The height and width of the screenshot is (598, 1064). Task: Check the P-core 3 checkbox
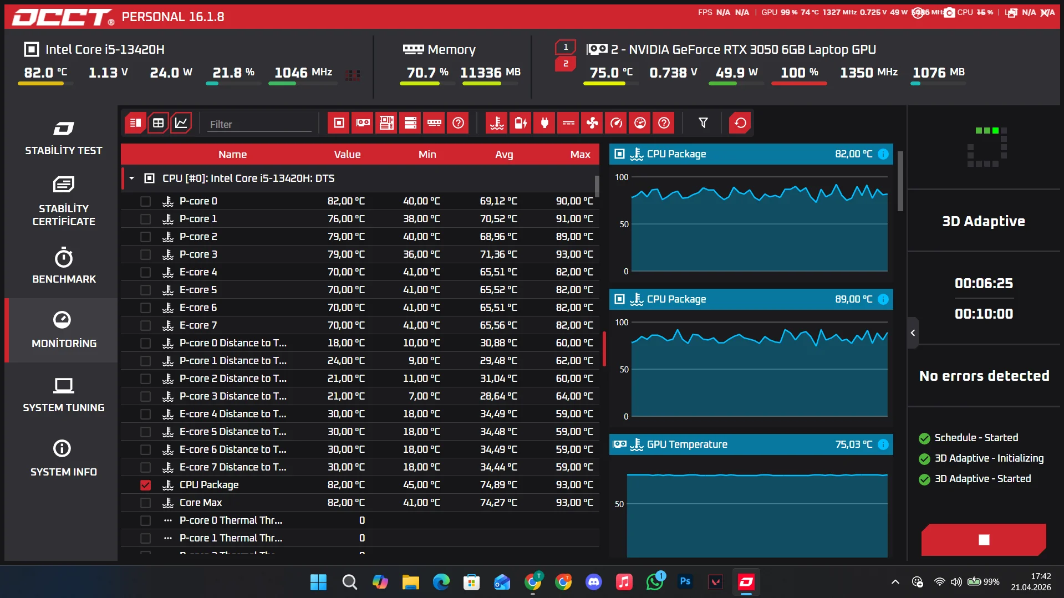pyautogui.click(x=145, y=254)
